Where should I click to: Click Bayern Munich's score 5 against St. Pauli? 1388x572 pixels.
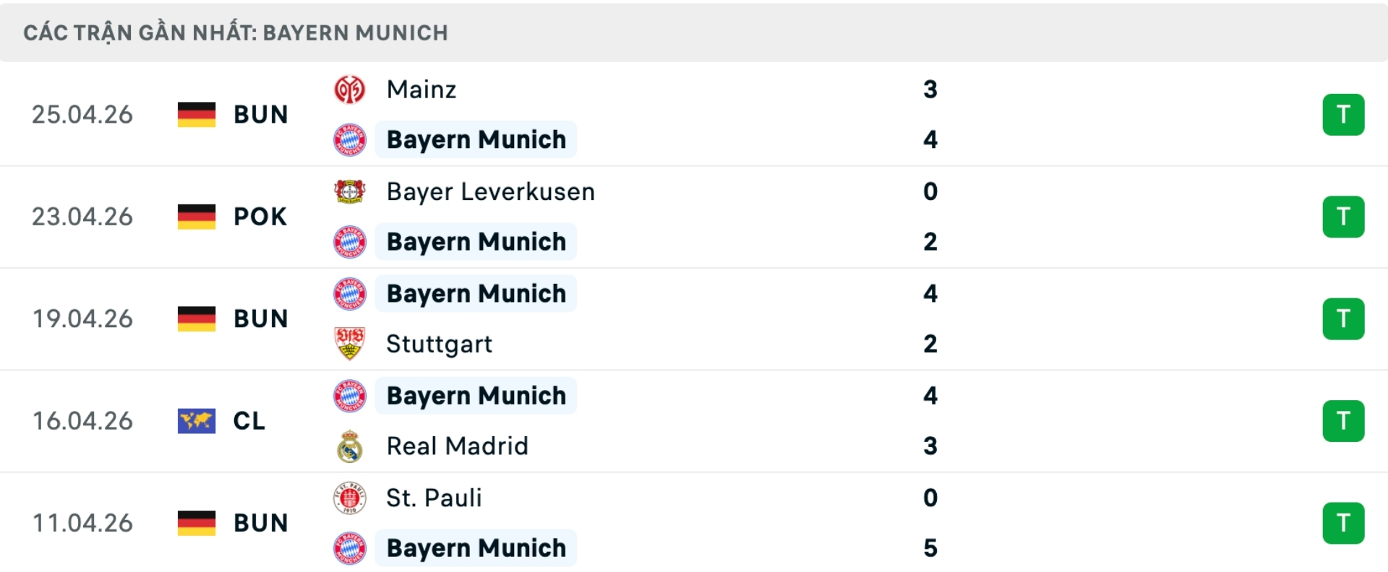[930, 548]
